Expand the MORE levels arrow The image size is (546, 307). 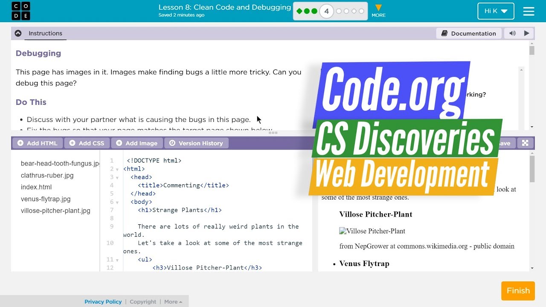coord(378,11)
